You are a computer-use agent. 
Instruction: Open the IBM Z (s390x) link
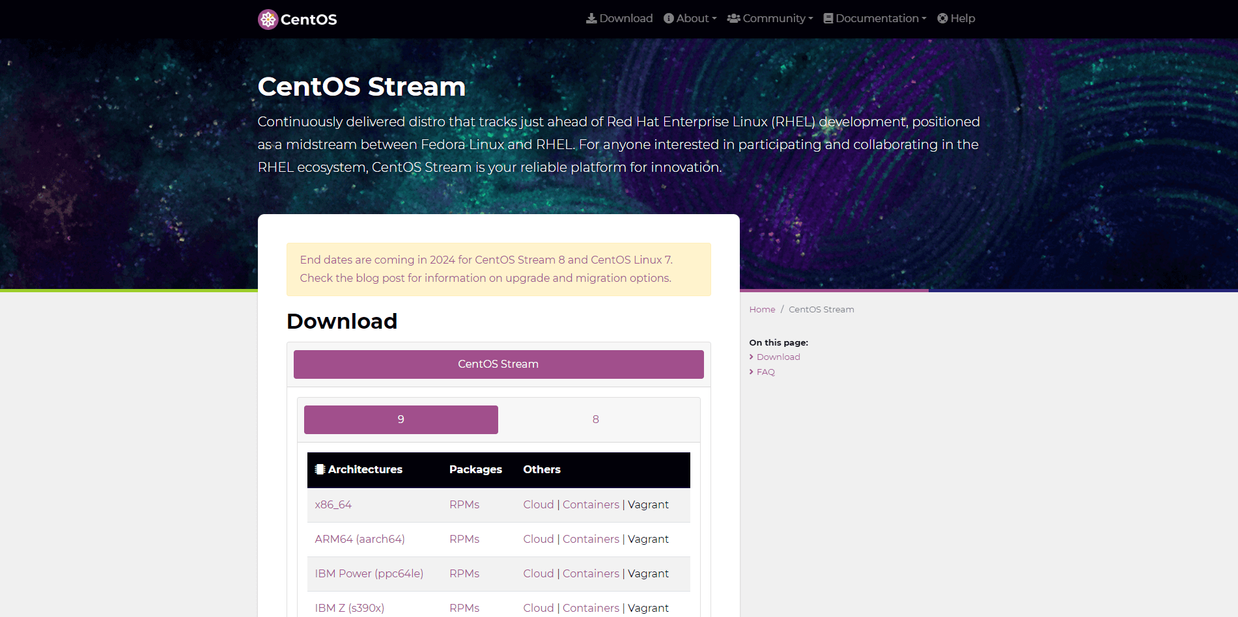pyautogui.click(x=350, y=608)
